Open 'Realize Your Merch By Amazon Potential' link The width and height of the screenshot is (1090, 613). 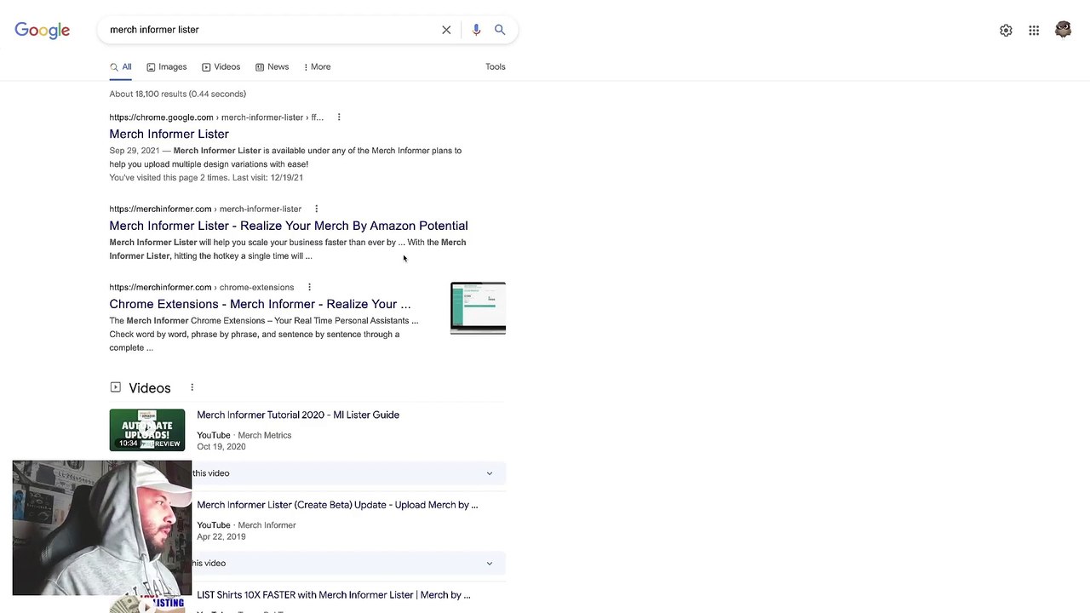click(289, 226)
